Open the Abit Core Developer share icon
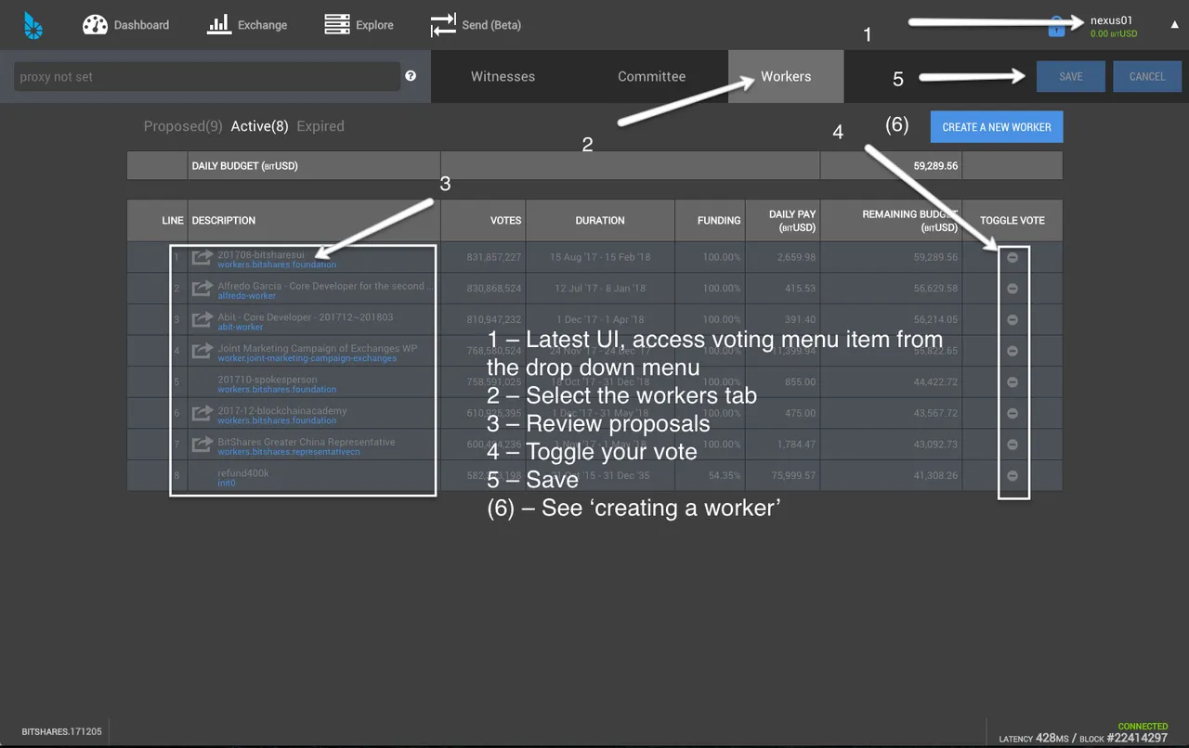This screenshot has width=1189, height=748. coord(202,319)
